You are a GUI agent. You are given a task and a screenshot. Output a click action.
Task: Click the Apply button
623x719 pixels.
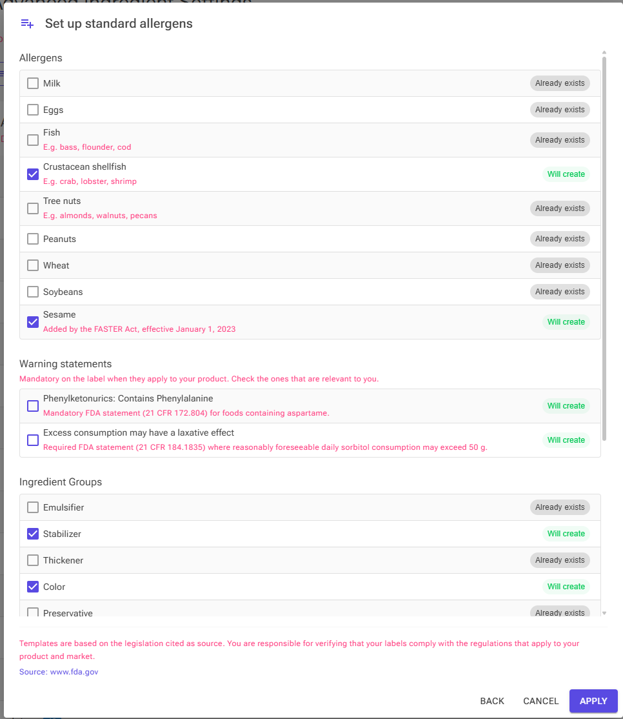coord(593,701)
